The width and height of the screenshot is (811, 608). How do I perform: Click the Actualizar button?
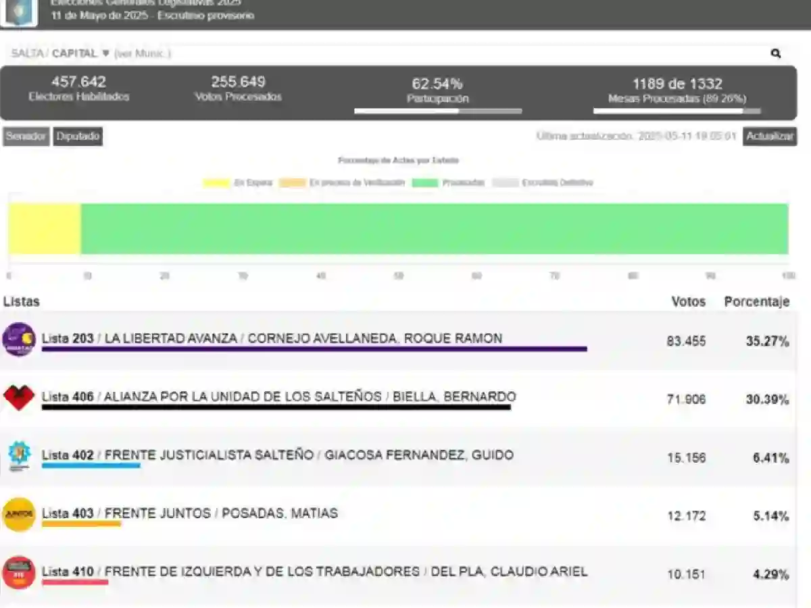point(770,136)
